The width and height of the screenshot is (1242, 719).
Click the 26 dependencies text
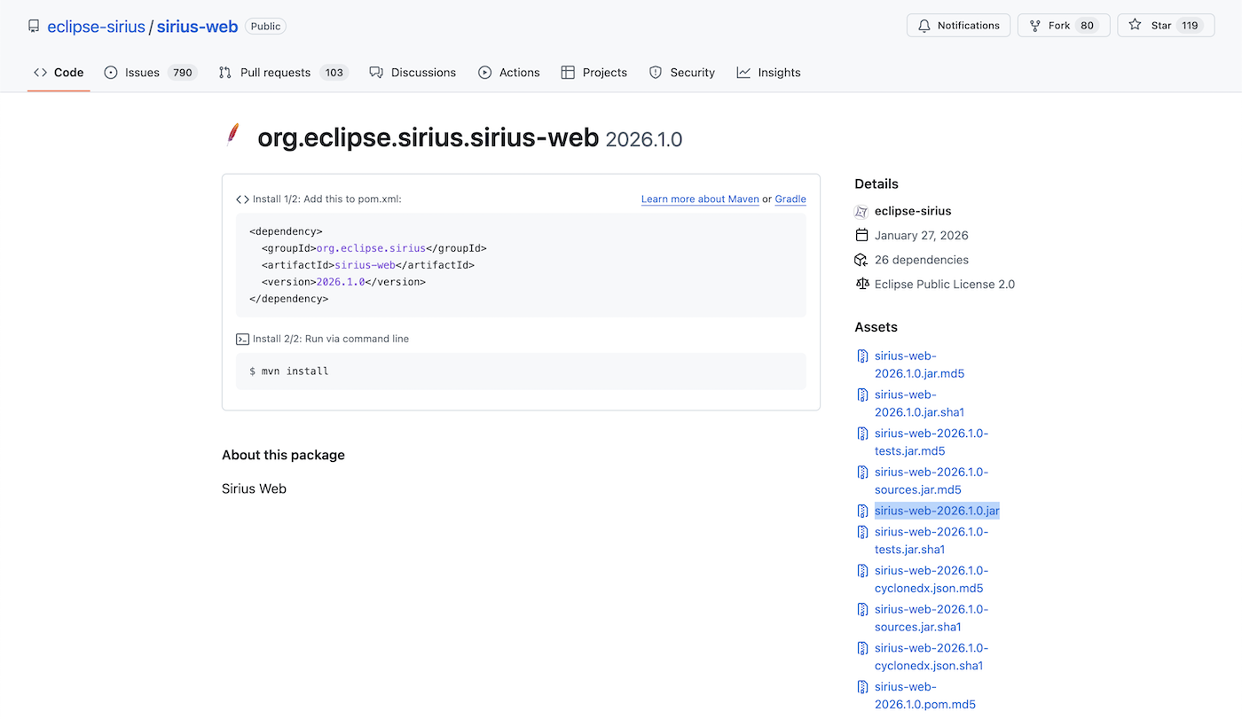click(922, 260)
